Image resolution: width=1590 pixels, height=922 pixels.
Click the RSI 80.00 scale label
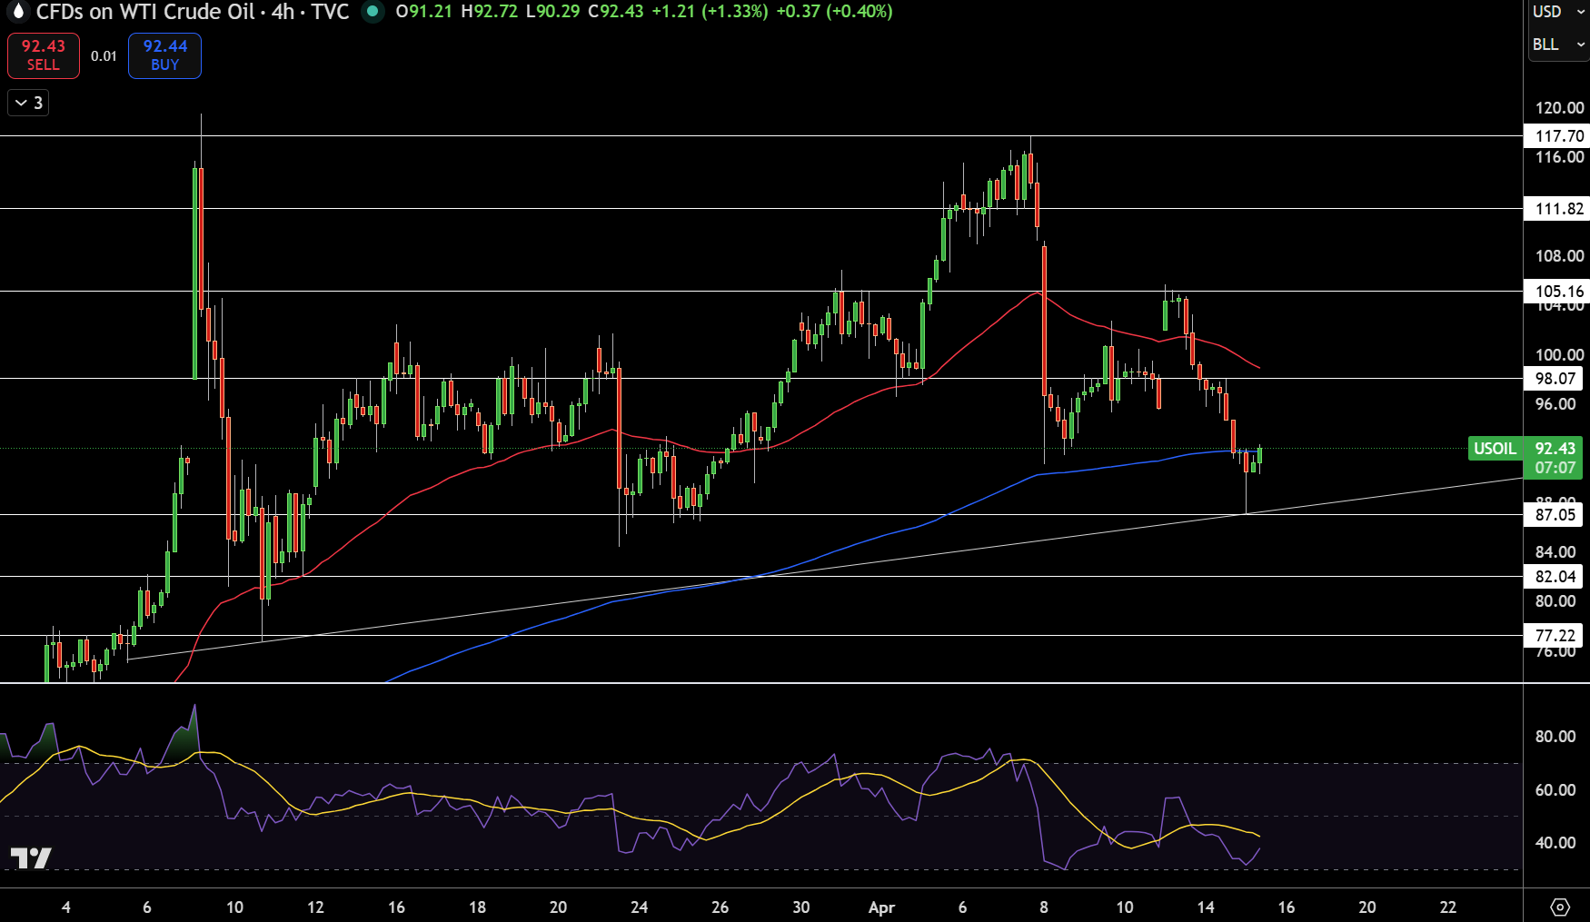1555,737
